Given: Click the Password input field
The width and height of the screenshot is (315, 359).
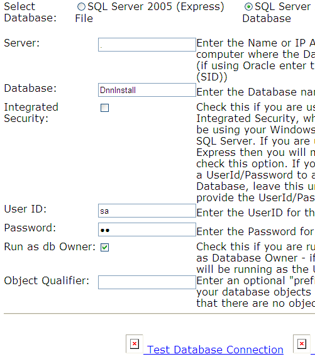Looking at the screenshot, I should click(x=147, y=229).
